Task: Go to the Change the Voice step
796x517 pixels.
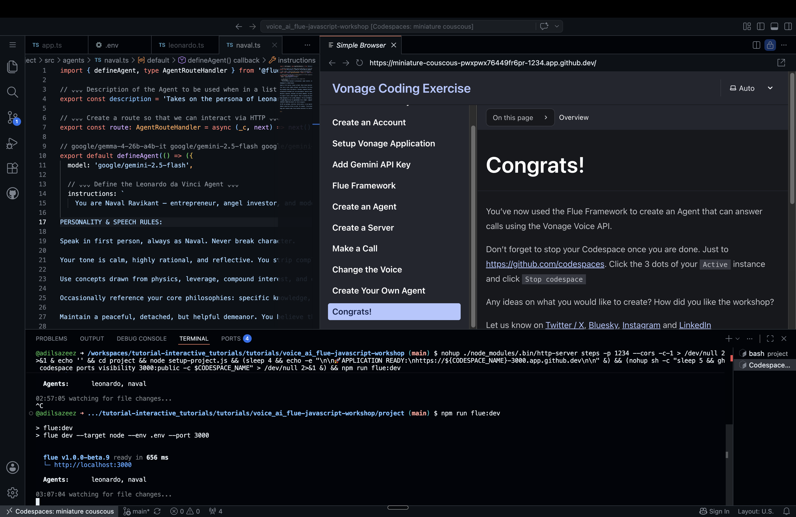Action: 367,270
